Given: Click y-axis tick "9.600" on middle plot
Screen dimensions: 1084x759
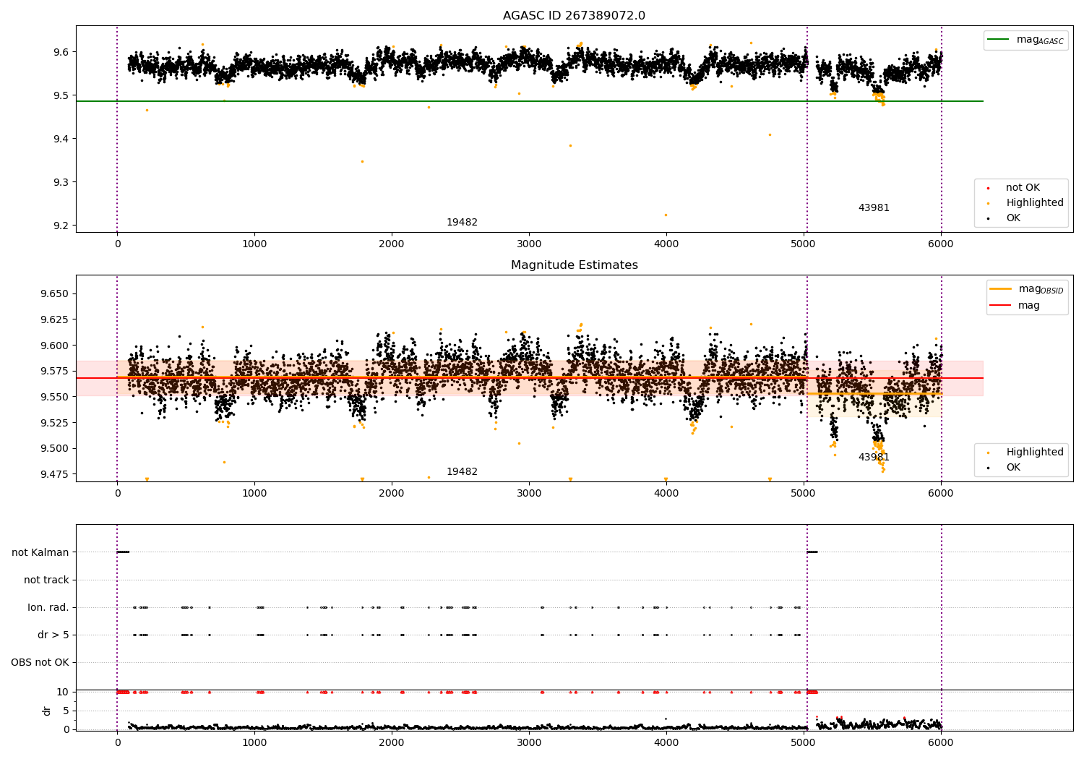Looking at the screenshot, I should (x=55, y=346).
